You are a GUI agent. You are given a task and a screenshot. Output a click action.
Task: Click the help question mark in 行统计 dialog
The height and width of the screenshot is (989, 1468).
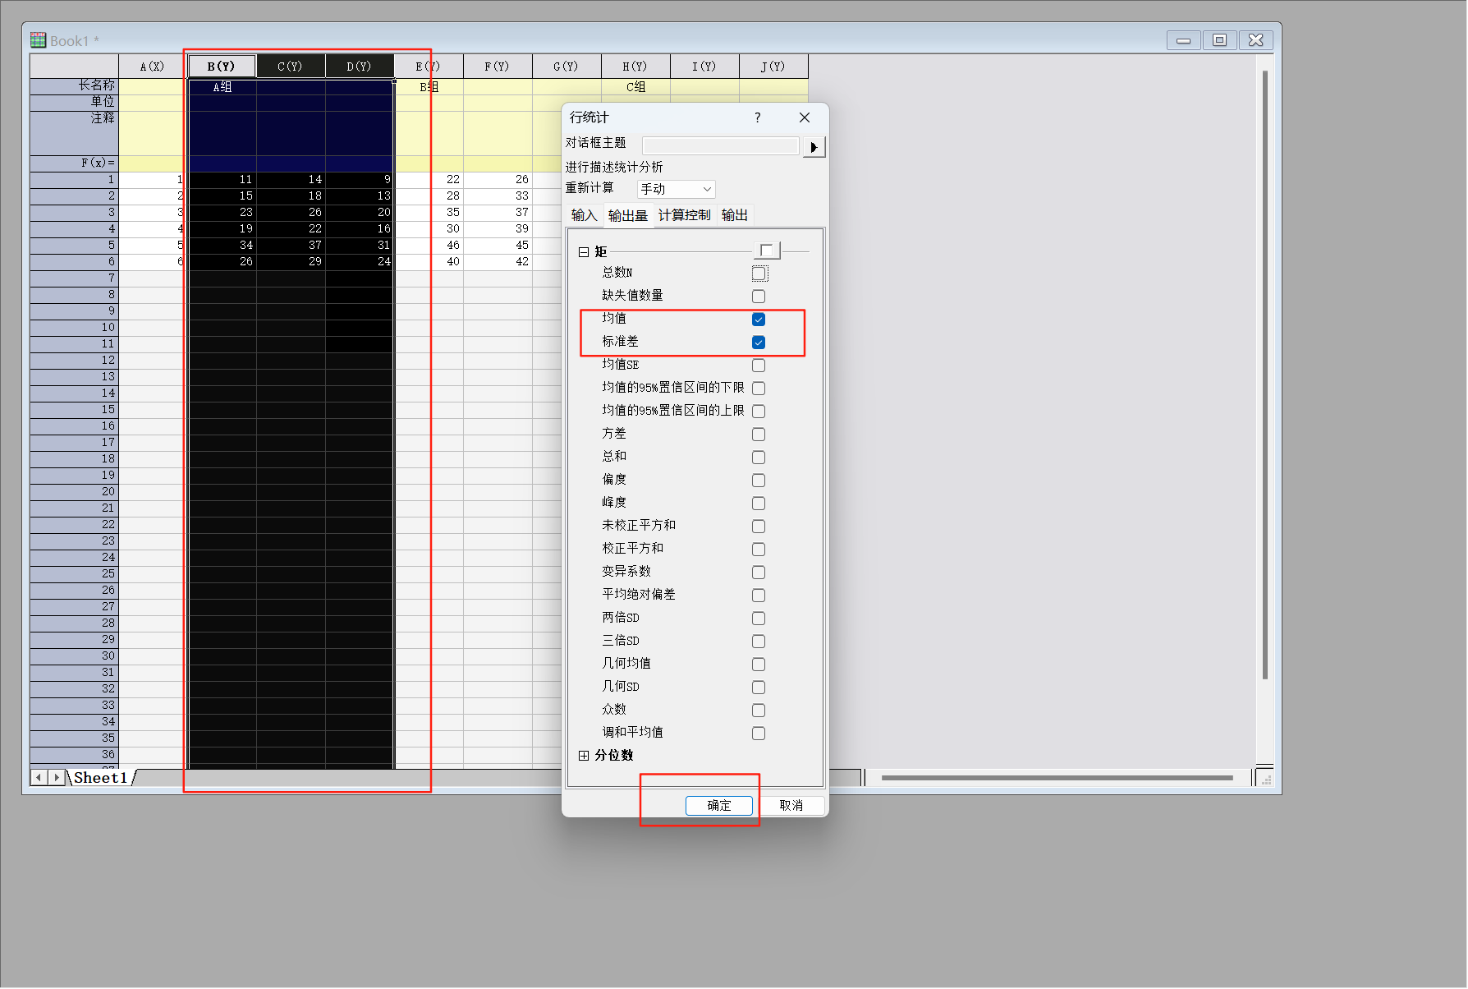[758, 117]
